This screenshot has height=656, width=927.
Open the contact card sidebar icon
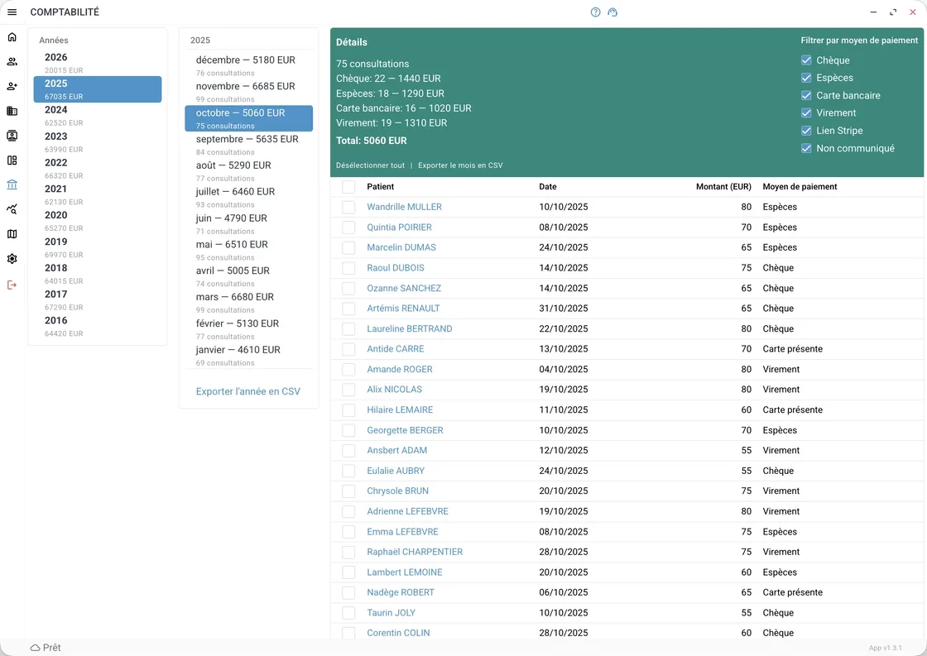click(x=12, y=136)
